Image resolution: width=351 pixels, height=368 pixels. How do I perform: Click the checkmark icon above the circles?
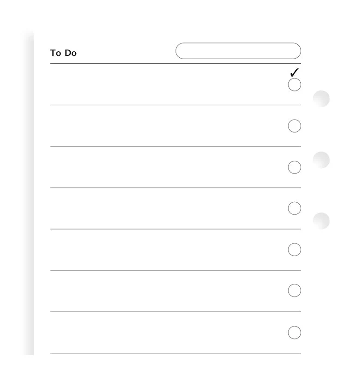tap(294, 72)
